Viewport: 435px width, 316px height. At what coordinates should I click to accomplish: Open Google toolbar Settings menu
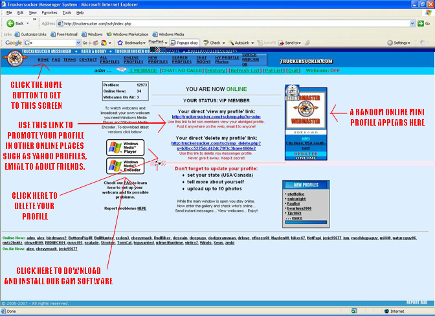pyautogui.click(x=398, y=43)
